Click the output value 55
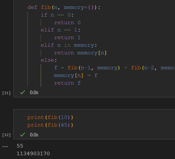Screen dimensions: 175x159 click(x=20, y=146)
